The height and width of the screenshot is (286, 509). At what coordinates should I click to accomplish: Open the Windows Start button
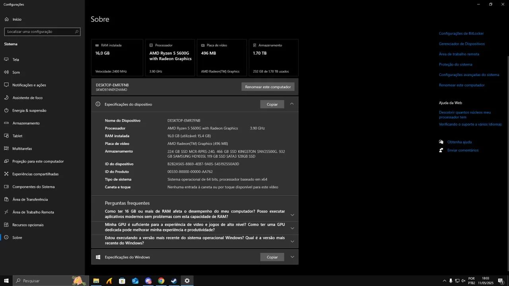pos(6,281)
